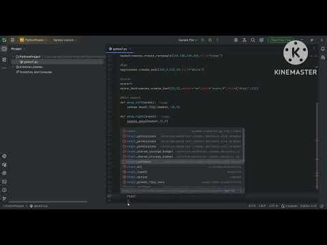Click the Debug bug icon
Viewport: 327px width, 245px height.
point(211,40)
